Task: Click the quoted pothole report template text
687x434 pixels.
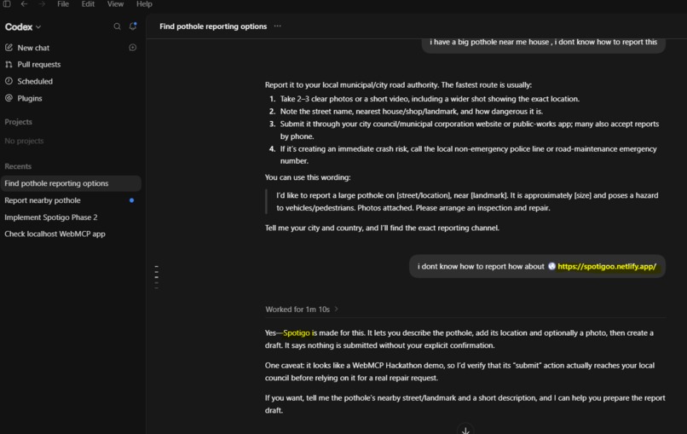Action: click(467, 202)
